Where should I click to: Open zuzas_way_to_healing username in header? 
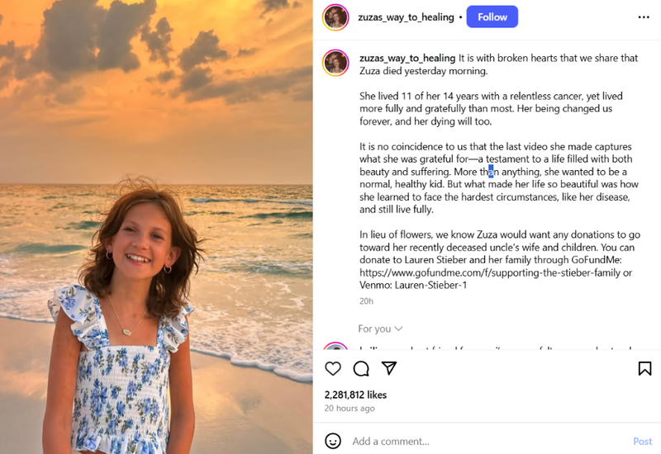pyautogui.click(x=406, y=17)
